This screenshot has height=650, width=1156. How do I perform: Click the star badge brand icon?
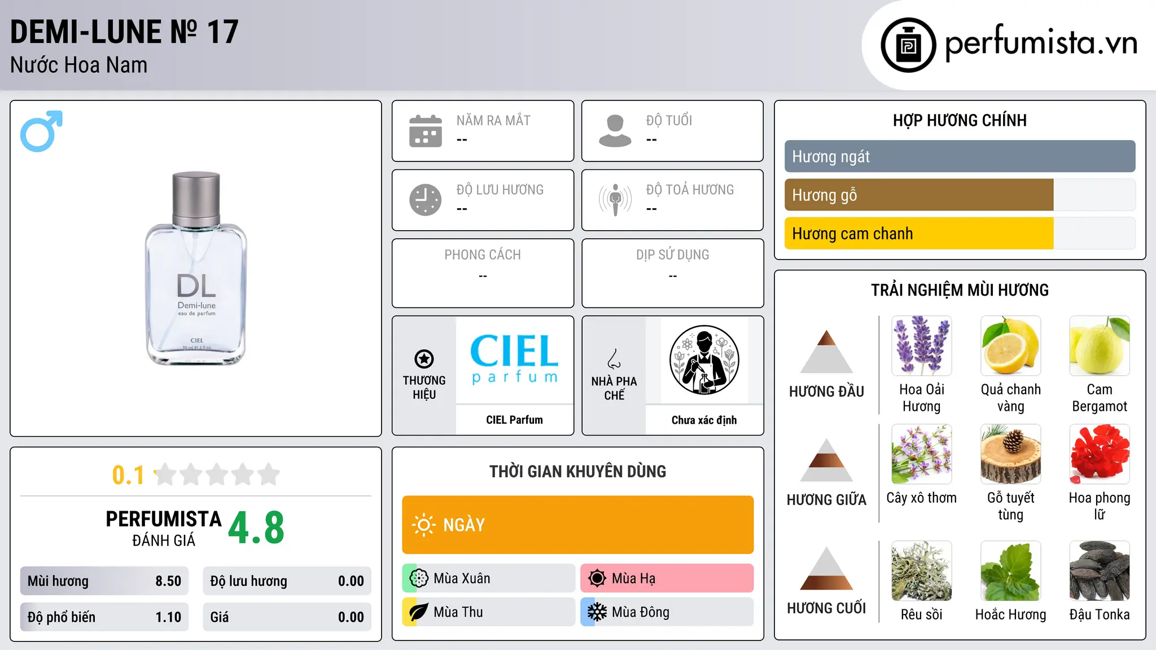point(424,358)
